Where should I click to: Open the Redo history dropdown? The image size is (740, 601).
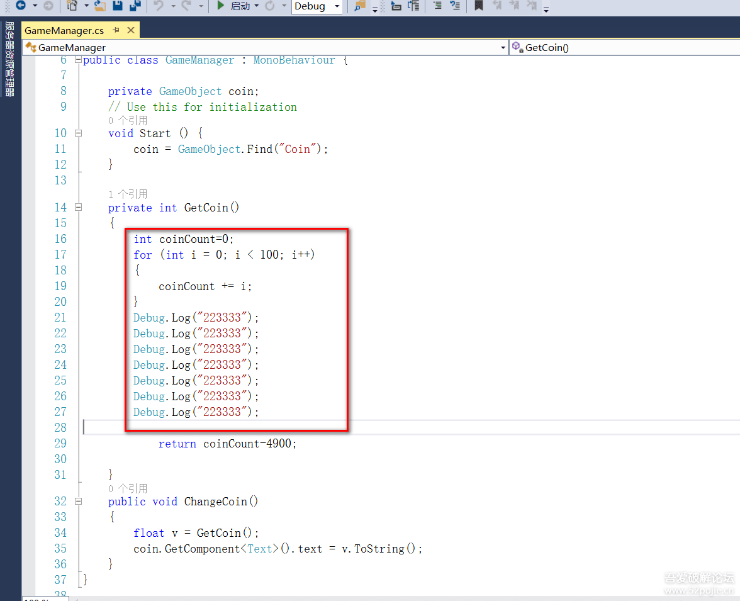(x=201, y=6)
